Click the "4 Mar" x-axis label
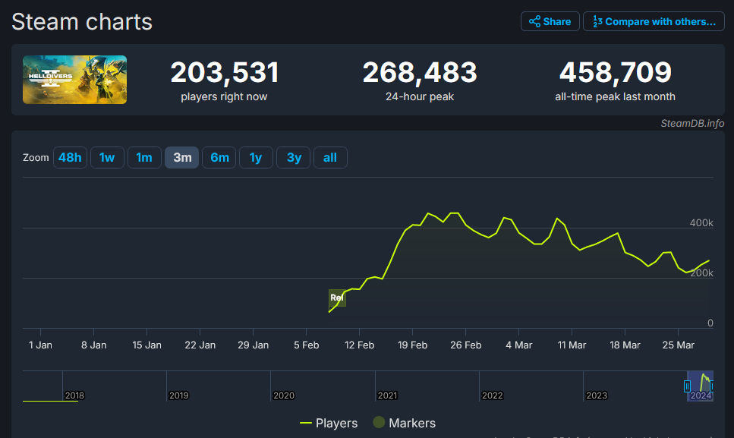Viewport: 734px width, 438px height. coord(518,345)
